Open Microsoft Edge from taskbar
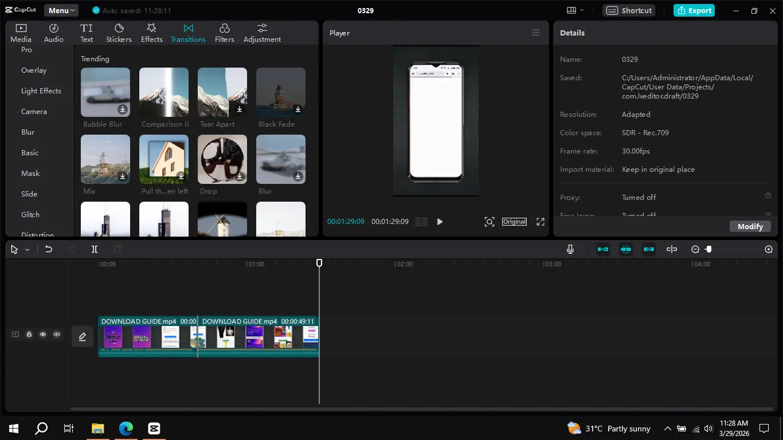The height and width of the screenshot is (440, 783). [126, 429]
